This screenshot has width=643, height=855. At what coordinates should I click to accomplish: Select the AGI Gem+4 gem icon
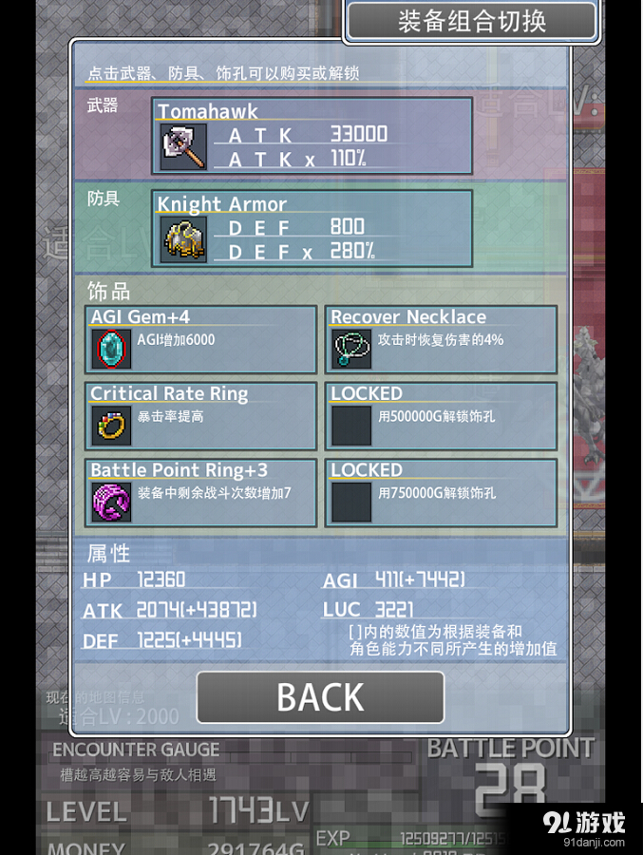111,349
